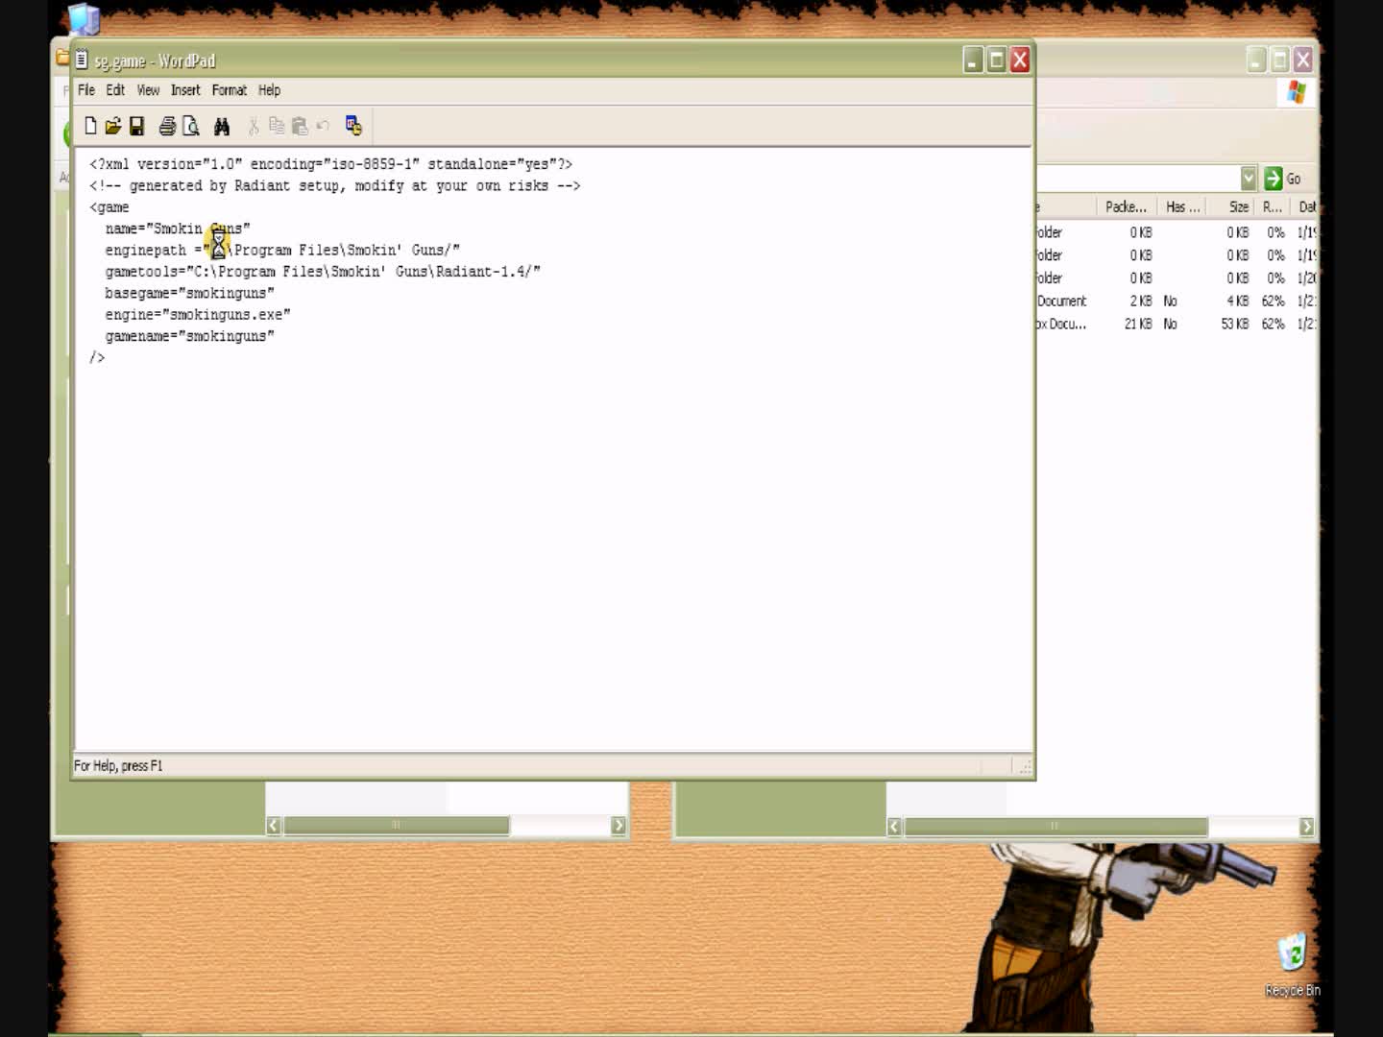Sort files by the Size column header
This screenshot has height=1037, width=1383.
coord(1238,206)
